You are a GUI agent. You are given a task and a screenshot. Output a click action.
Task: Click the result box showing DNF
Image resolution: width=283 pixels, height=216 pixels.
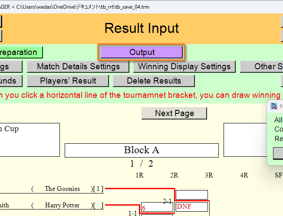click(x=192, y=206)
